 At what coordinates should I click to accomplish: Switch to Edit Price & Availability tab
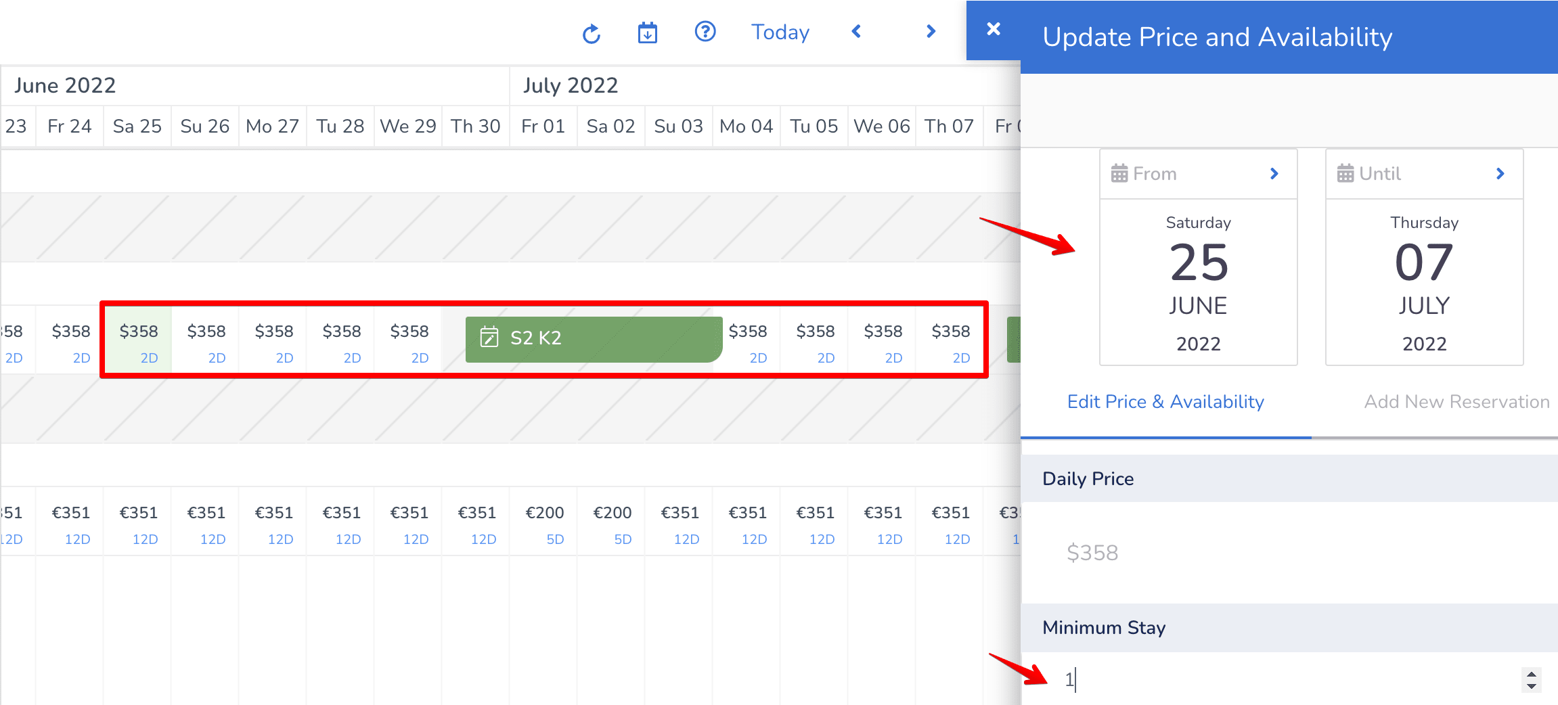coord(1165,402)
